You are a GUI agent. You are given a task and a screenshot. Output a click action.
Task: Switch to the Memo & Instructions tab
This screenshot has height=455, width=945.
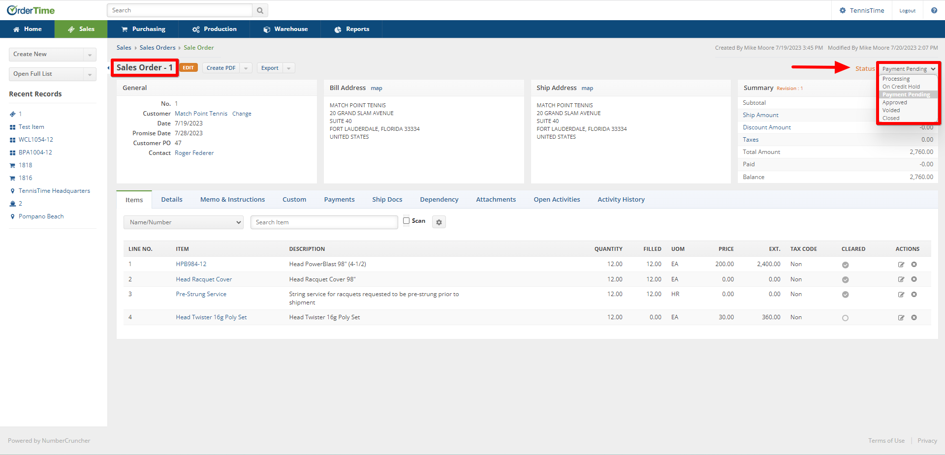(x=232, y=200)
